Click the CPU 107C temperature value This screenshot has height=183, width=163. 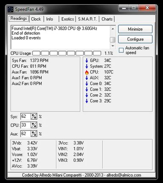(x=109, y=72)
